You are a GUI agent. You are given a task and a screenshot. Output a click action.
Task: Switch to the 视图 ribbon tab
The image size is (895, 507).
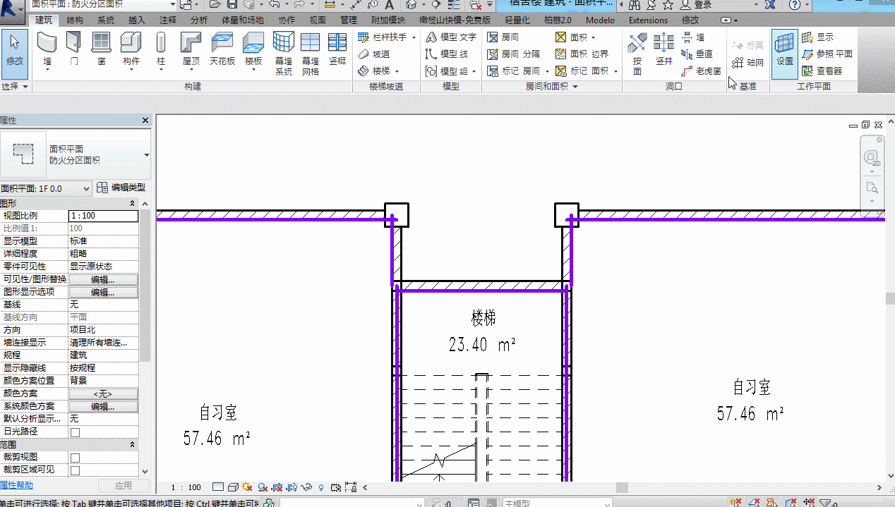[318, 20]
